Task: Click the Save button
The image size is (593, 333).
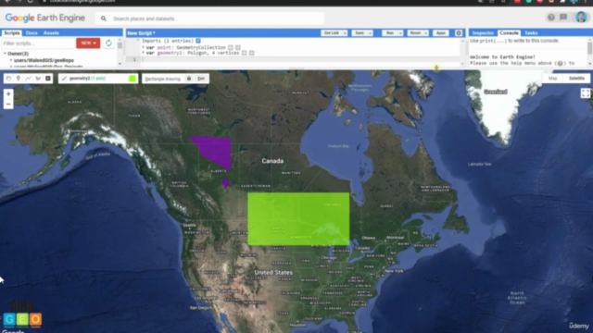Action: [x=360, y=33]
